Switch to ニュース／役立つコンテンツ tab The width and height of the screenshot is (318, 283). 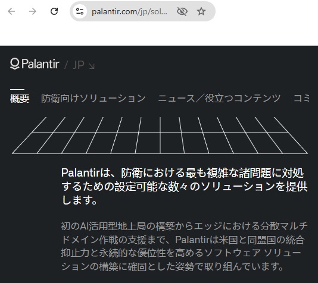tap(219, 99)
